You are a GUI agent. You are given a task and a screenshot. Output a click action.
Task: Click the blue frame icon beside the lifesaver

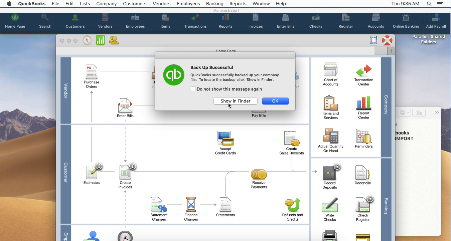[x=374, y=40]
